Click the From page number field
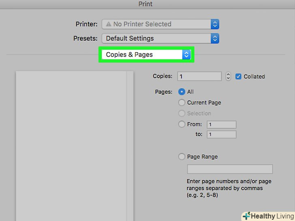295x221 pixels. pyautogui.click(x=221, y=125)
